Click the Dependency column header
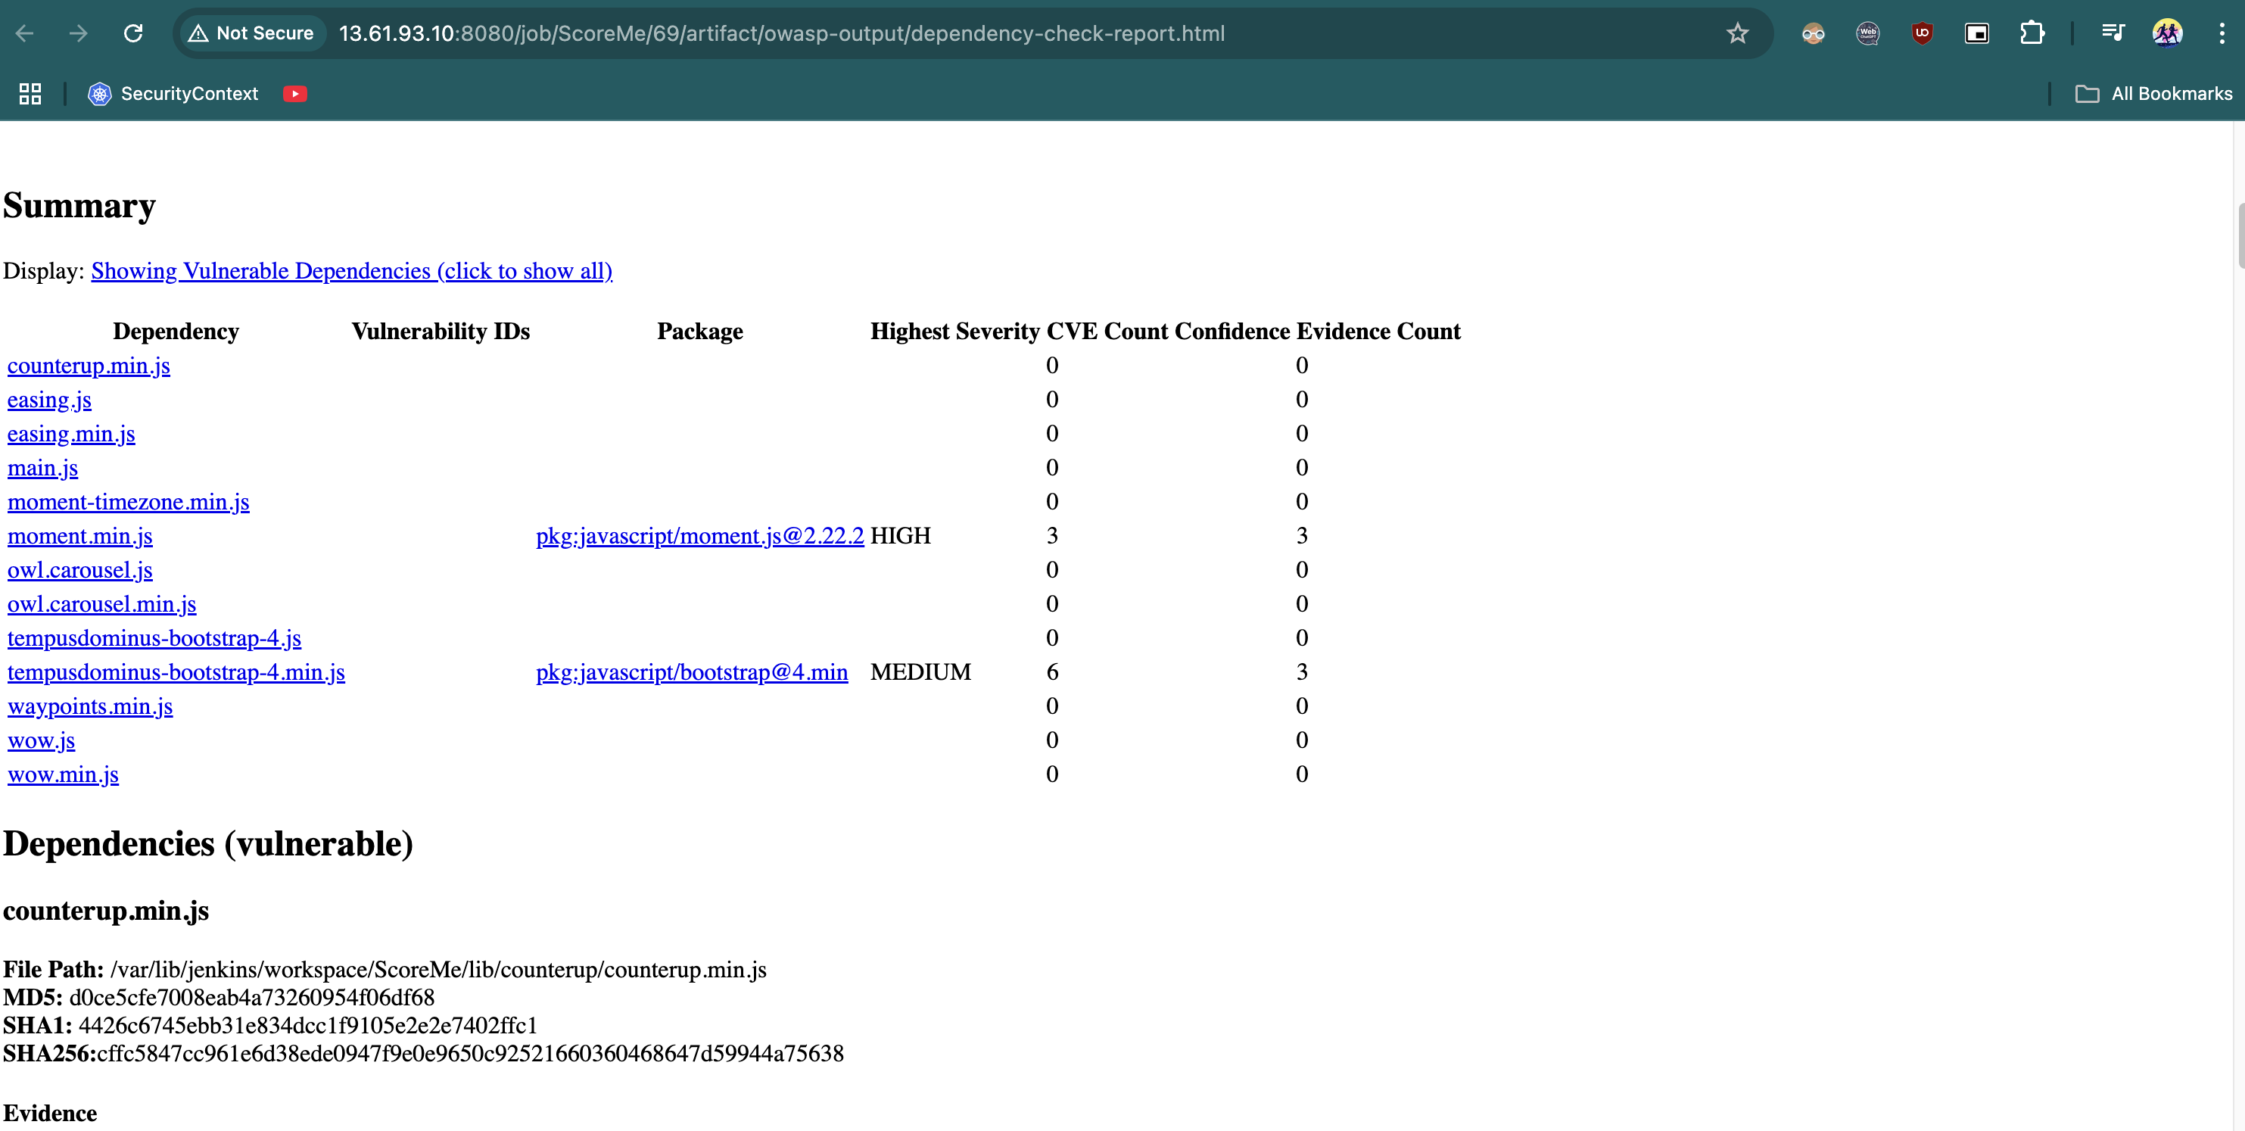The width and height of the screenshot is (2245, 1131). (x=176, y=331)
